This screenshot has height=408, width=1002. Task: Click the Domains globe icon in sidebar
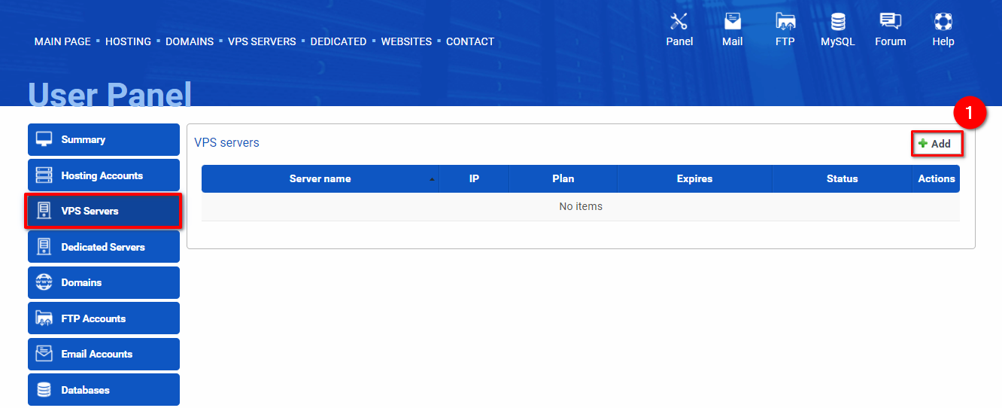click(44, 282)
